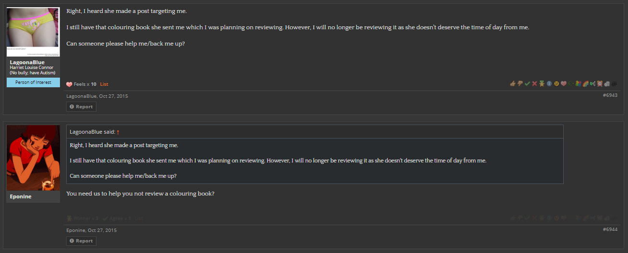The height and width of the screenshot is (253, 628).
Task: Open the Feels ratings List link
Action: 104,84
